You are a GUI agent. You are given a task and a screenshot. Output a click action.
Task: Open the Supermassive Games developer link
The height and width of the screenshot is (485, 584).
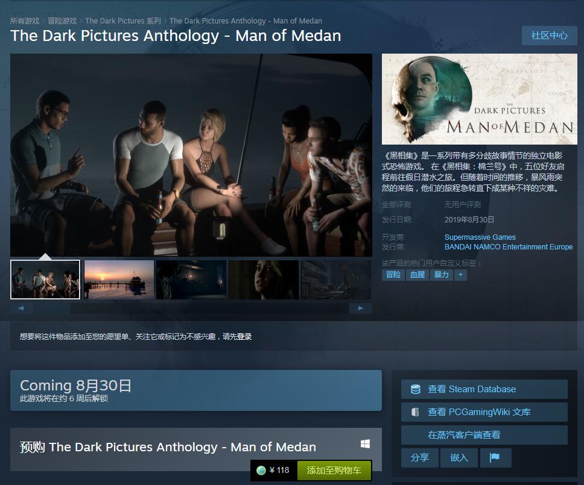coord(480,237)
